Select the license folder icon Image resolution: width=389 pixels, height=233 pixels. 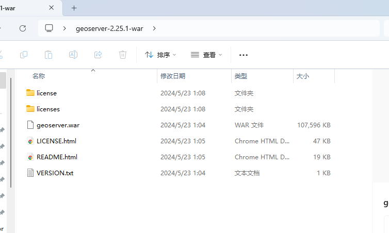(x=30, y=93)
